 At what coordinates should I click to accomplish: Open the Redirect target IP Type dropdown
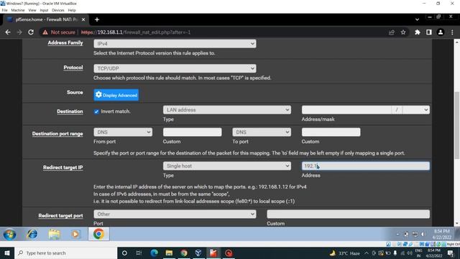click(x=227, y=166)
